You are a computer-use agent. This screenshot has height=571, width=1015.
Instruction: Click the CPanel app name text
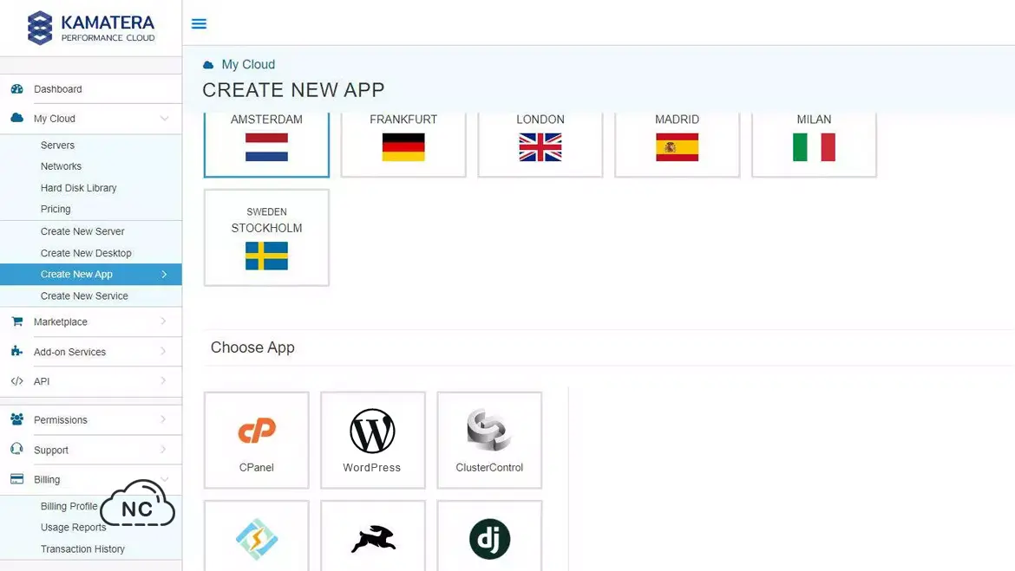(x=256, y=468)
